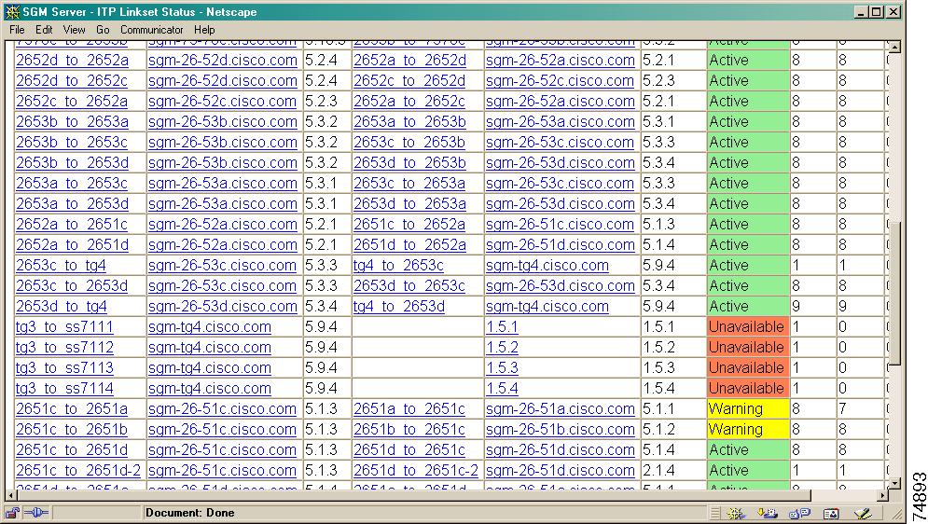Click the 2653c to 2653d link

click(x=72, y=286)
